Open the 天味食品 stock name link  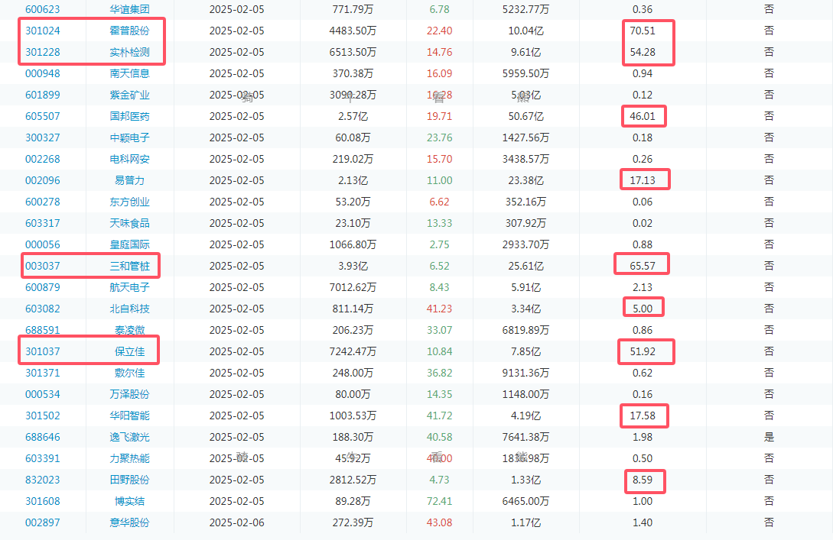[x=129, y=223]
